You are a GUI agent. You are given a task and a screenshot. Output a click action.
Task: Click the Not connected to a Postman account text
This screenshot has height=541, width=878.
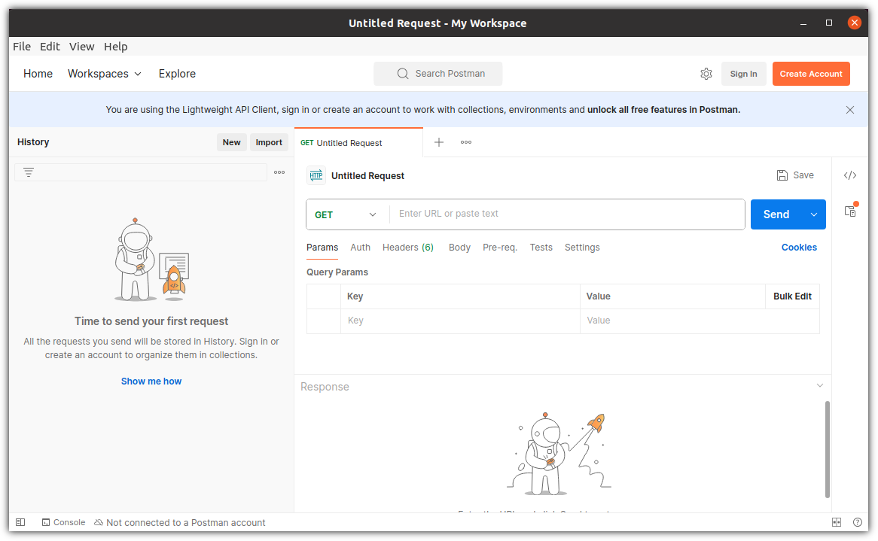(x=186, y=522)
